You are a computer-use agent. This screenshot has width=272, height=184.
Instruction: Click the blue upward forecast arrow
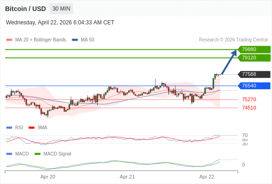[x=229, y=62]
